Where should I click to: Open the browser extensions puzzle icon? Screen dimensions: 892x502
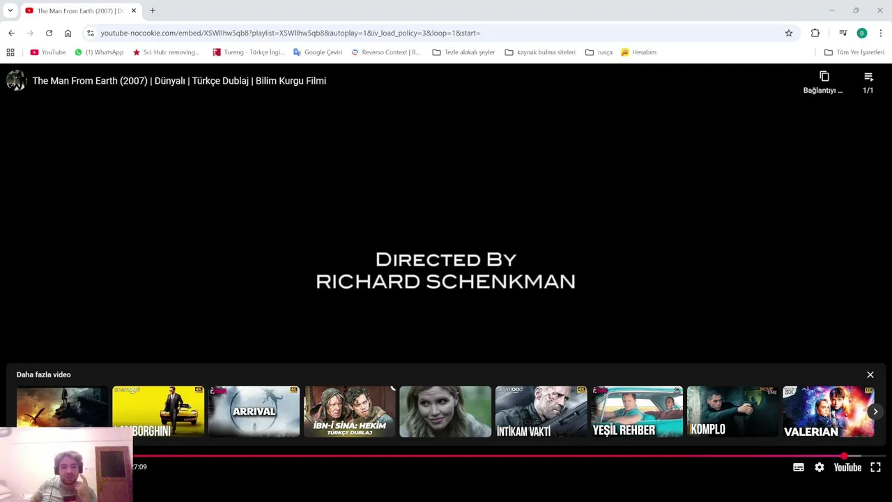click(815, 33)
